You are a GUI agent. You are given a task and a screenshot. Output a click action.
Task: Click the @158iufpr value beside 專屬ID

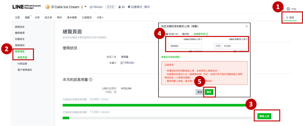pyautogui.click(x=127, y=63)
